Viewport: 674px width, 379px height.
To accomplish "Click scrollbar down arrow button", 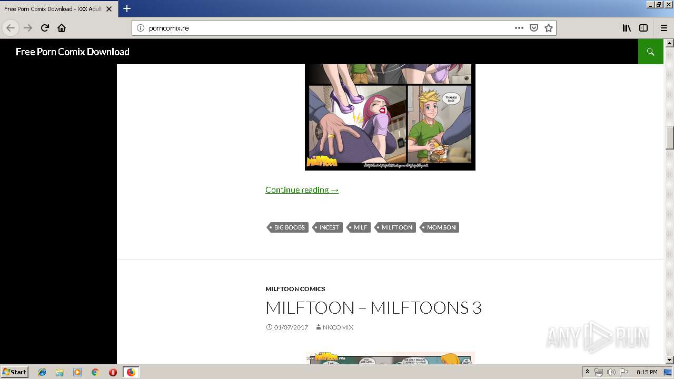I will [x=670, y=360].
